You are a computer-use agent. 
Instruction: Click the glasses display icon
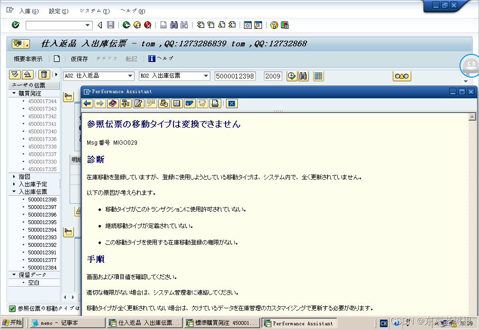click(x=402, y=76)
